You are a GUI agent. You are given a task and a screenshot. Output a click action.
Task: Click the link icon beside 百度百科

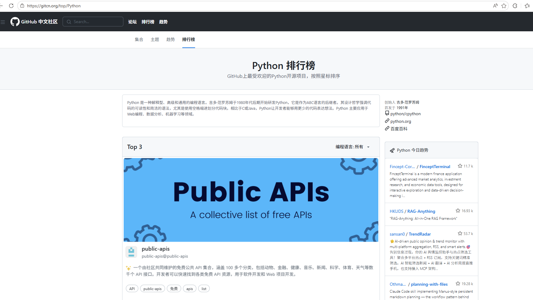tap(387, 129)
